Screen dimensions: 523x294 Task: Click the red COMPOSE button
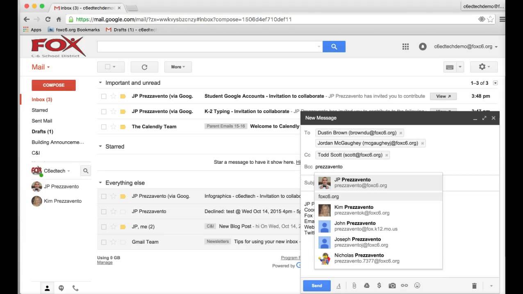[54, 85]
